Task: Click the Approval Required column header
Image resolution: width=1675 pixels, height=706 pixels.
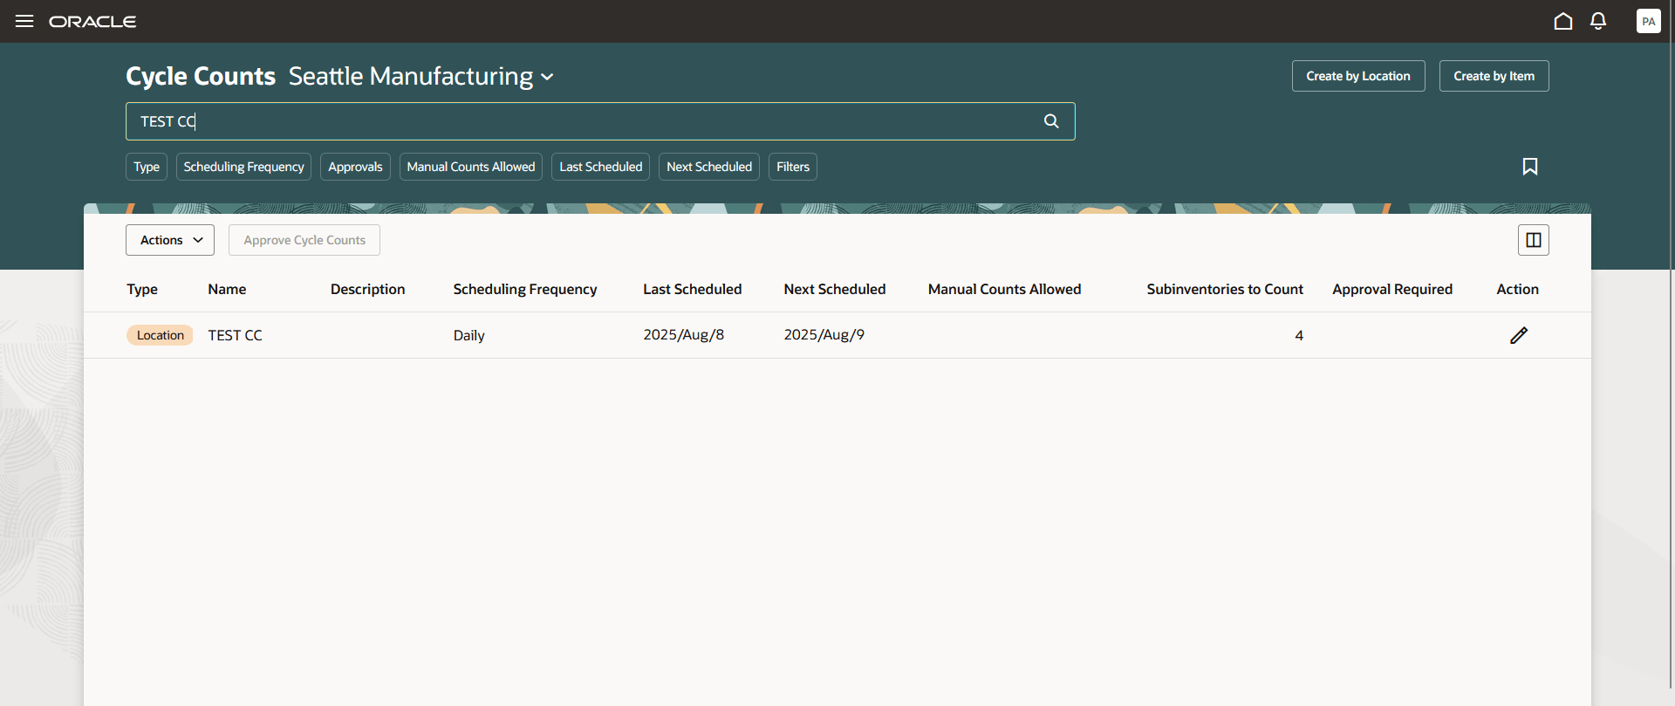Action: tap(1392, 290)
